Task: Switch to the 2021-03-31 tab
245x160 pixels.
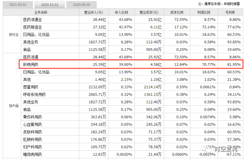Action: pyautogui.click(x=18, y=5)
